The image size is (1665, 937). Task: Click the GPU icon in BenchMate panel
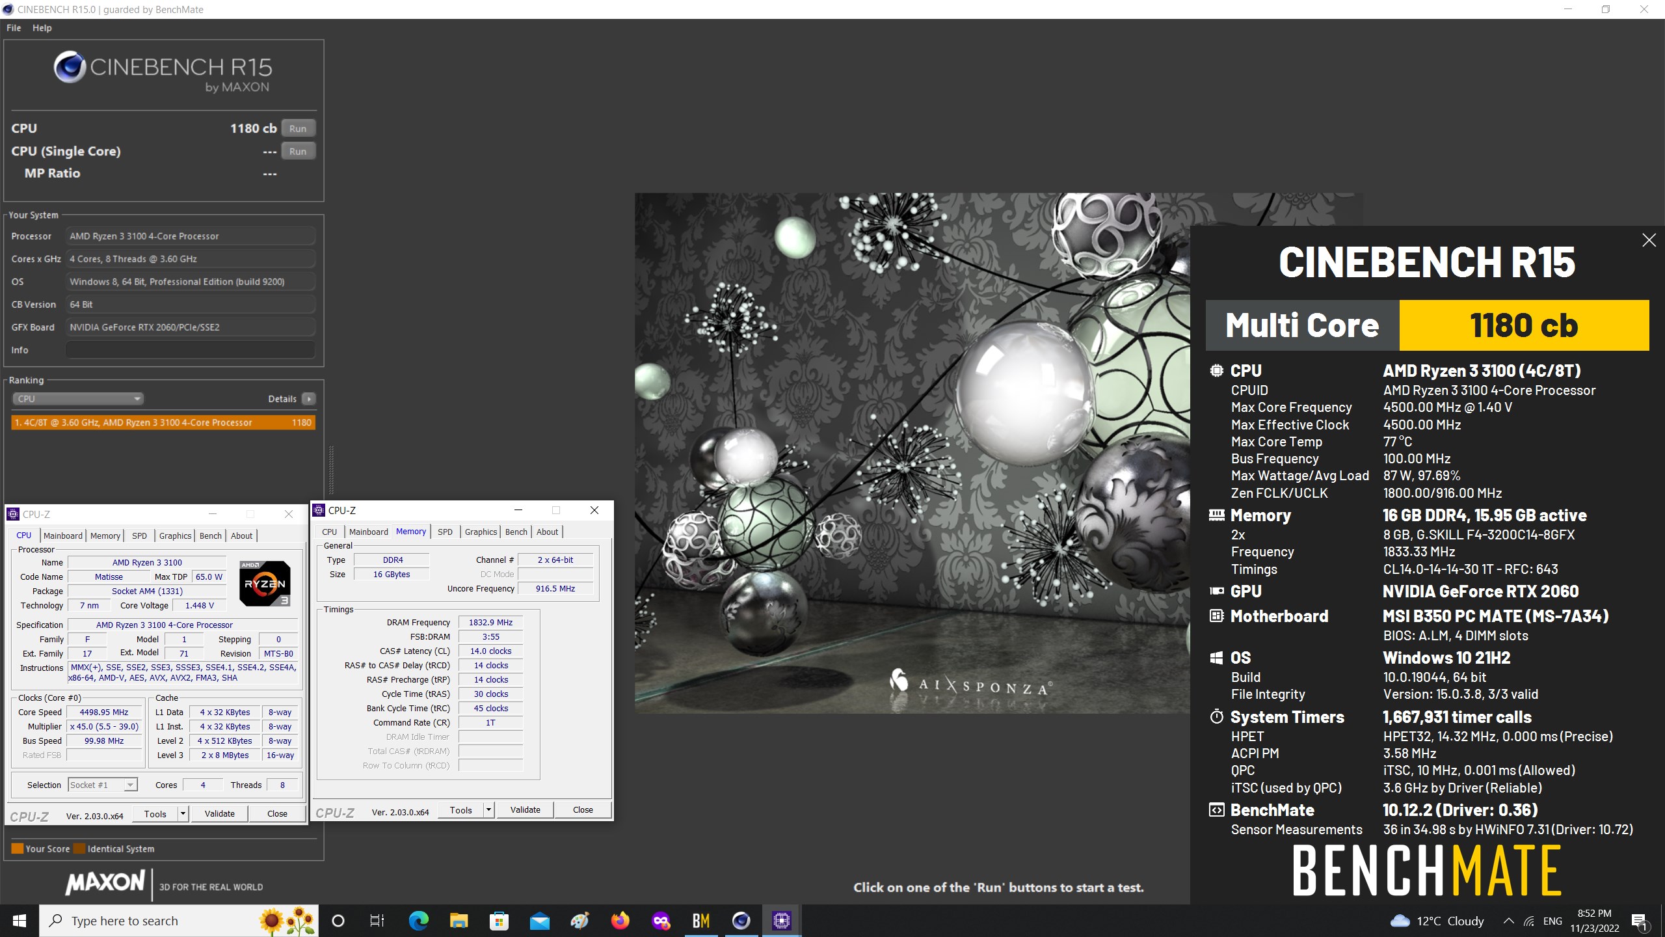pyautogui.click(x=1216, y=591)
